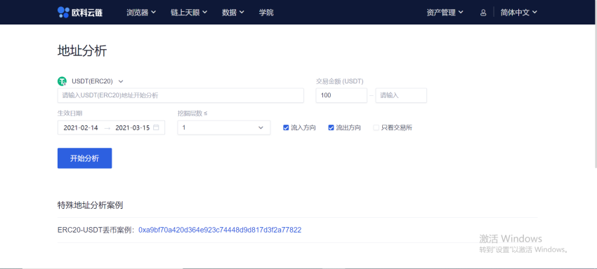
Task: Open the 数据 menu
Action: [x=233, y=13]
